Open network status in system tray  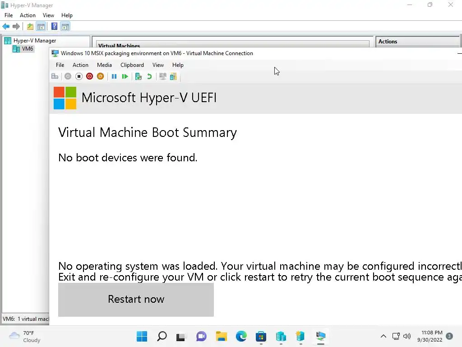pyautogui.click(x=396, y=336)
